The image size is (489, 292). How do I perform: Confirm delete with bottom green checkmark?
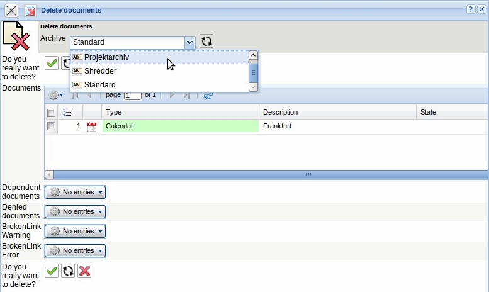(x=52, y=271)
